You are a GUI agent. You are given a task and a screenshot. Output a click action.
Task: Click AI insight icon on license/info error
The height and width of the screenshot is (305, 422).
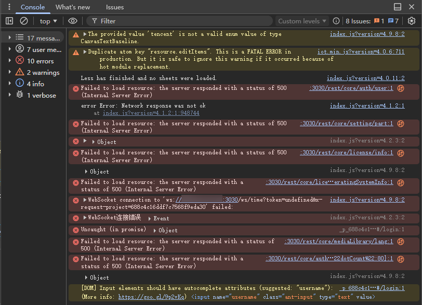click(x=401, y=153)
